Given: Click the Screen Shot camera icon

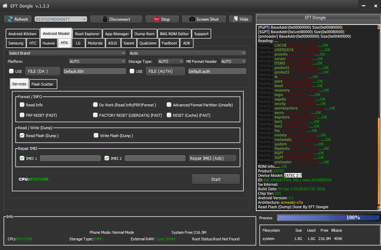Looking at the screenshot, I should pos(192,19).
